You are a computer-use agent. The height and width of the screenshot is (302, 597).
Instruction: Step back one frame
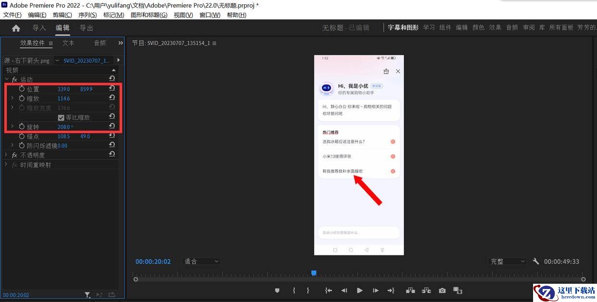(x=344, y=290)
